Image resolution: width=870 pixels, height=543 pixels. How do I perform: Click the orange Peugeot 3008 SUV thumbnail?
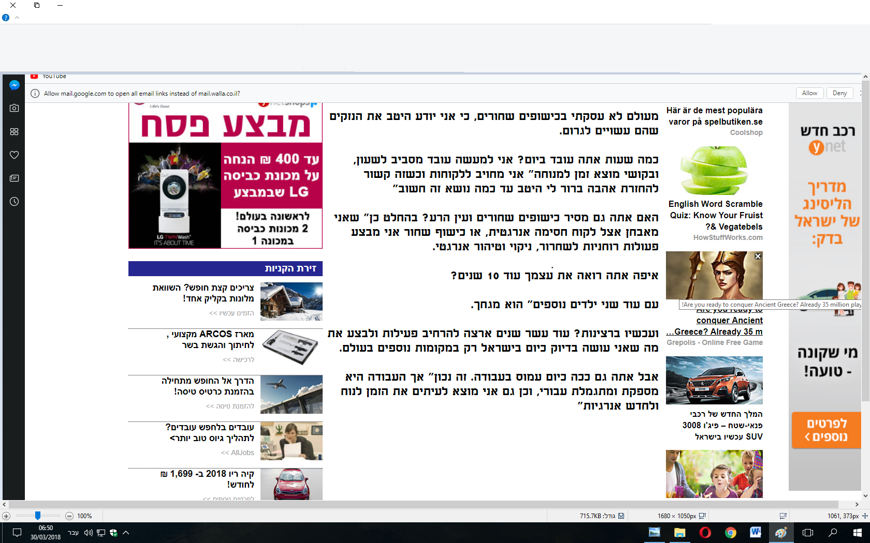pyautogui.click(x=714, y=380)
